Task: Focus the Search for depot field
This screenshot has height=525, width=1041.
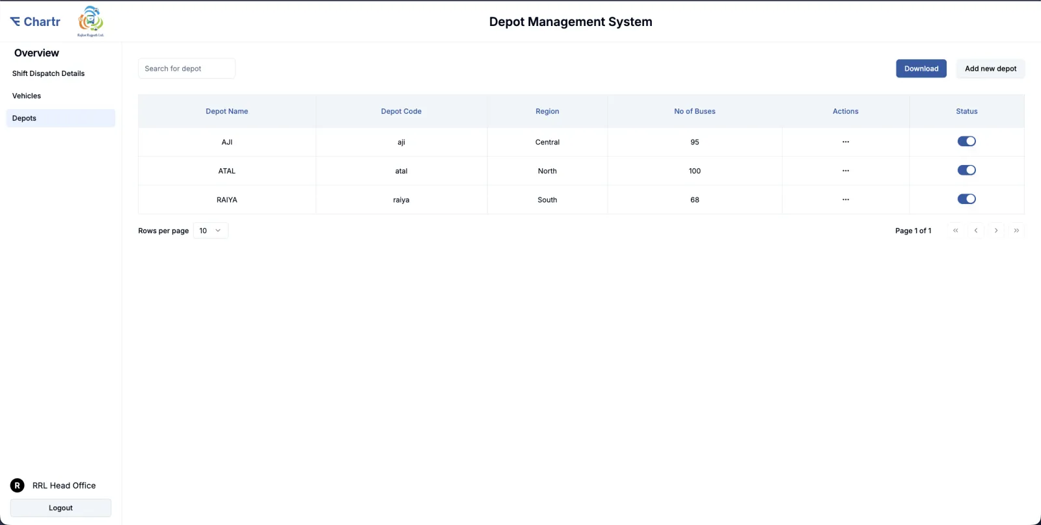Action: point(187,68)
